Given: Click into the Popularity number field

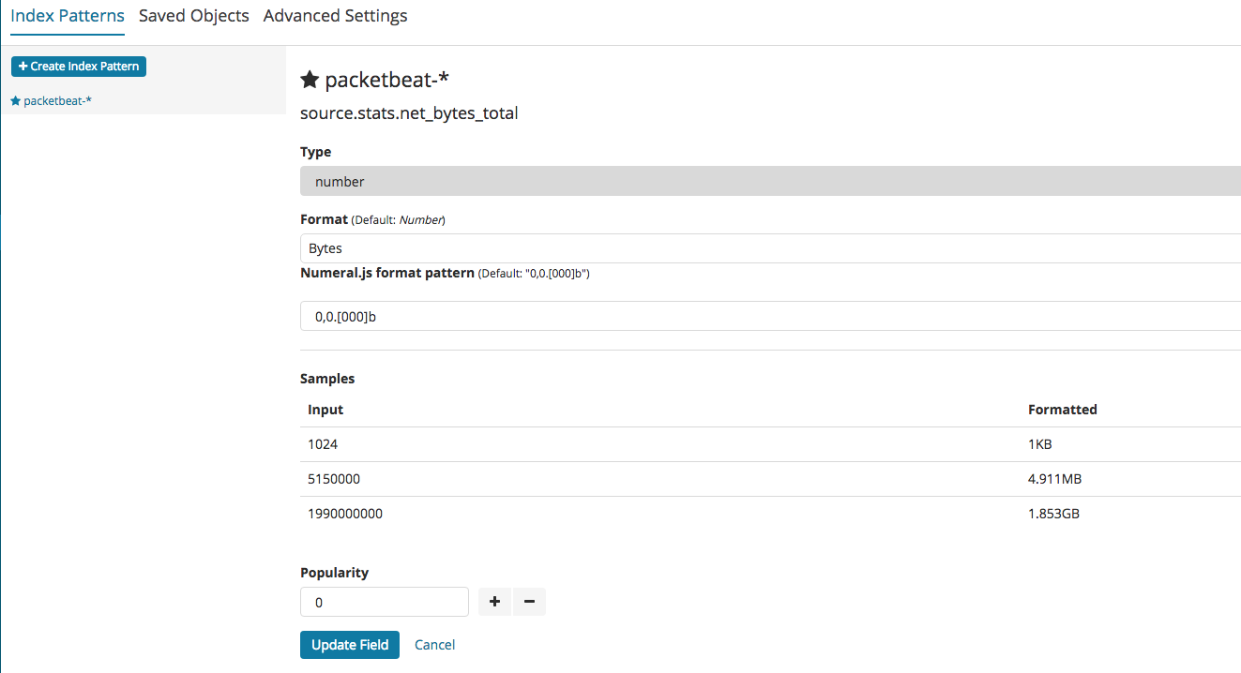Looking at the screenshot, I should pos(384,602).
